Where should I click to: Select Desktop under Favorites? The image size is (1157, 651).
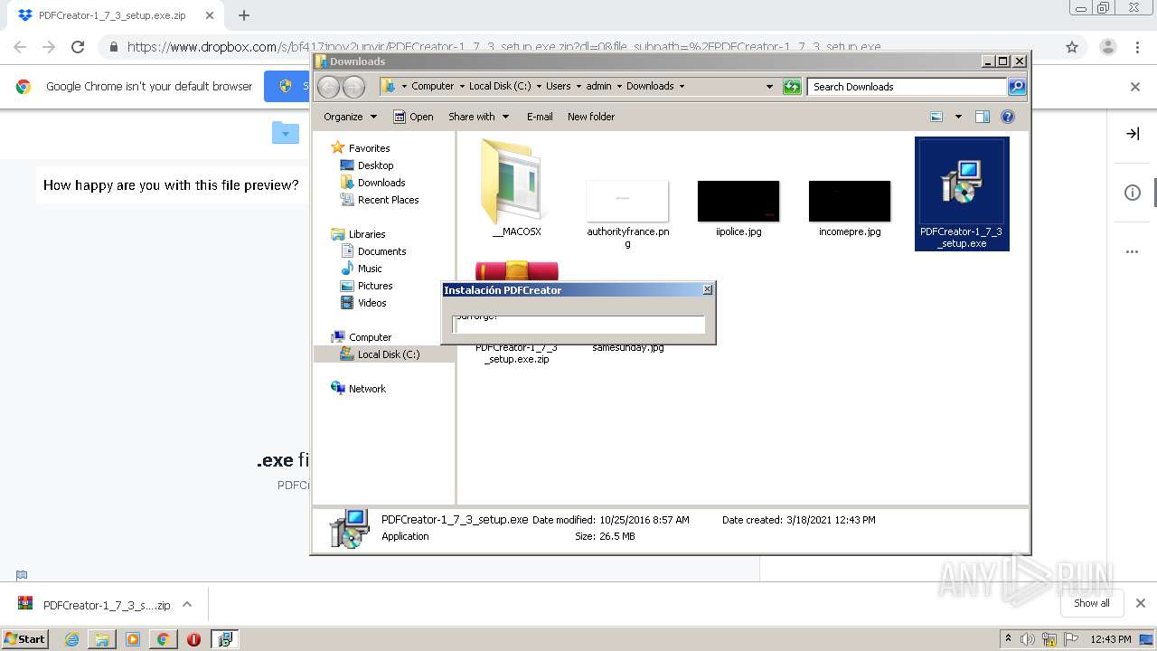tap(367, 165)
